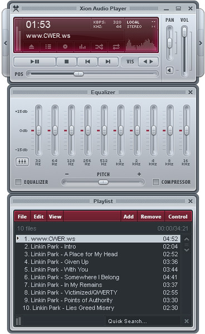Click the playlist bottom-left bars icon
The height and width of the screenshot is (334, 205).
[18, 321]
